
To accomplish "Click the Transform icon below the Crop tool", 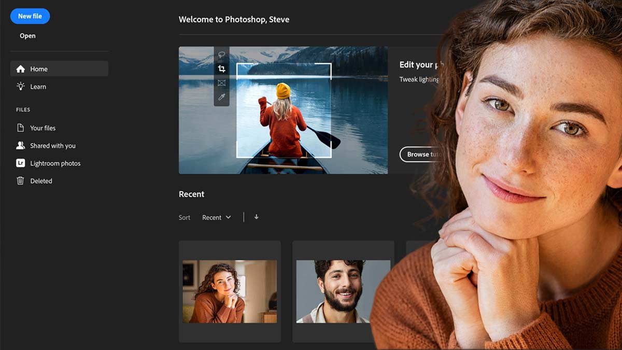I will (221, 82).
